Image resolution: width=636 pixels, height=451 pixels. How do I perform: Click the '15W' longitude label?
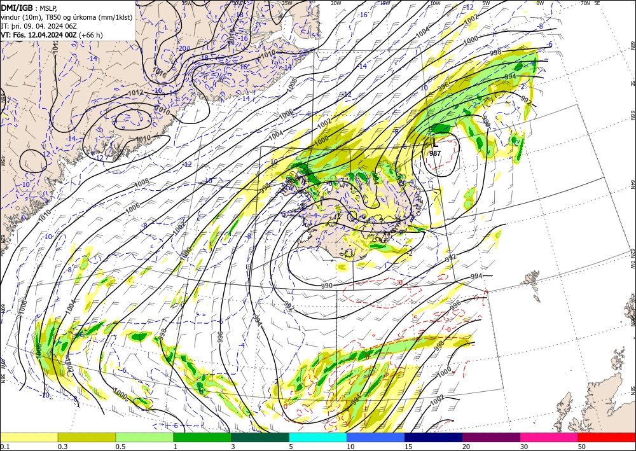(385, 3)
